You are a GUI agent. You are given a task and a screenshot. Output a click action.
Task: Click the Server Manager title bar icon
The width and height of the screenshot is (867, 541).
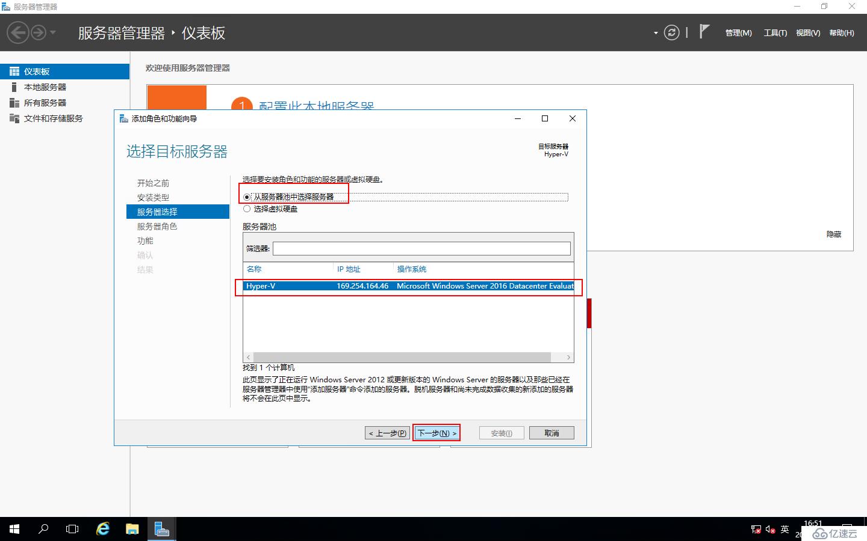tap(6, 7)
